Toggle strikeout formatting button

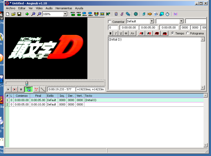(x=126, y=33)
